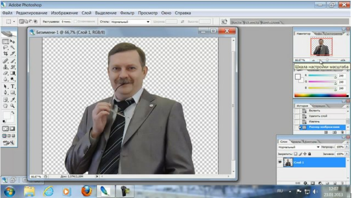The height and width of the screenshot is (198, 352).
Task: Toggle layer position lock icon
Action: pyautogui.click(x=305, y=154)
